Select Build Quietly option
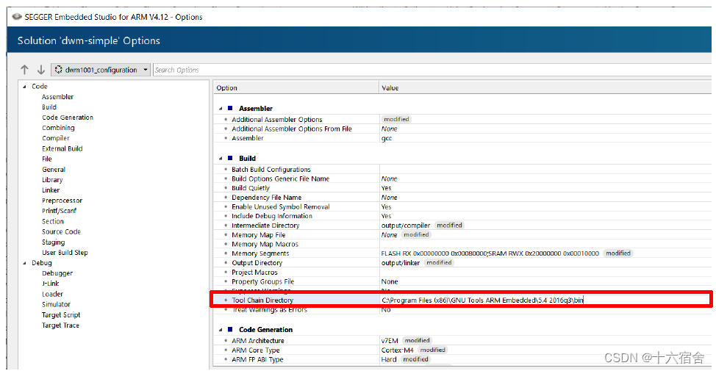 [251, 188]
